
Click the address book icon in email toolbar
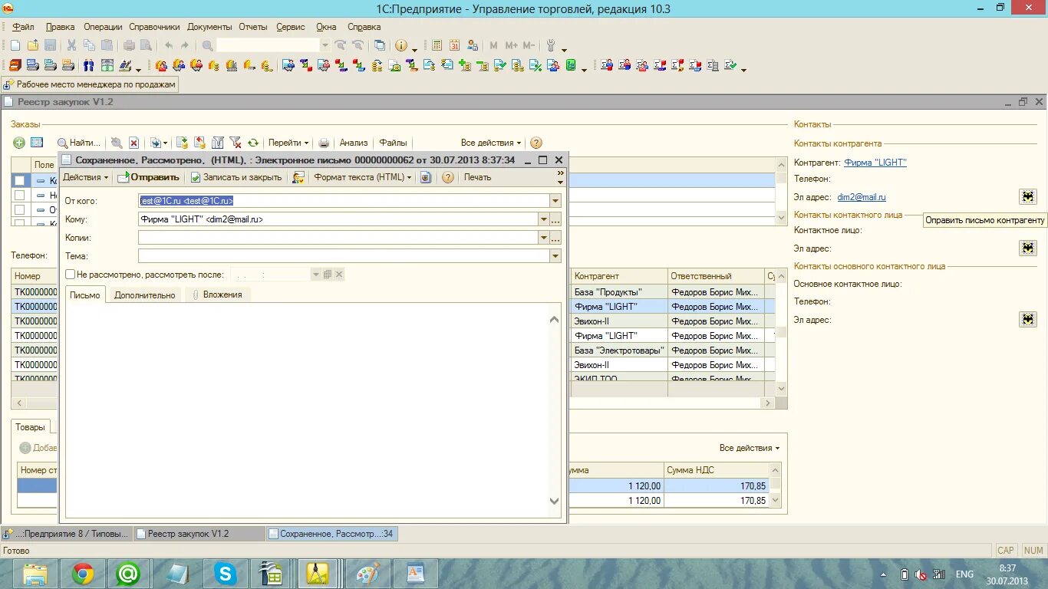tap(299, 177)
